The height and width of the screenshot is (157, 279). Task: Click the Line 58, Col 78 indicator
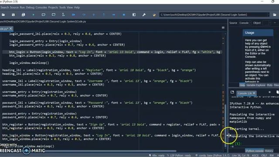[x=241, y=155]
